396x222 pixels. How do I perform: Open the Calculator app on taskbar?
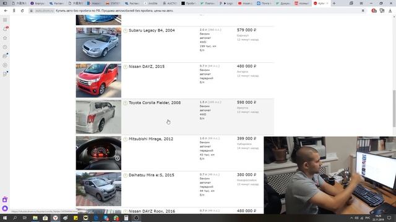[x=126, y=218]
